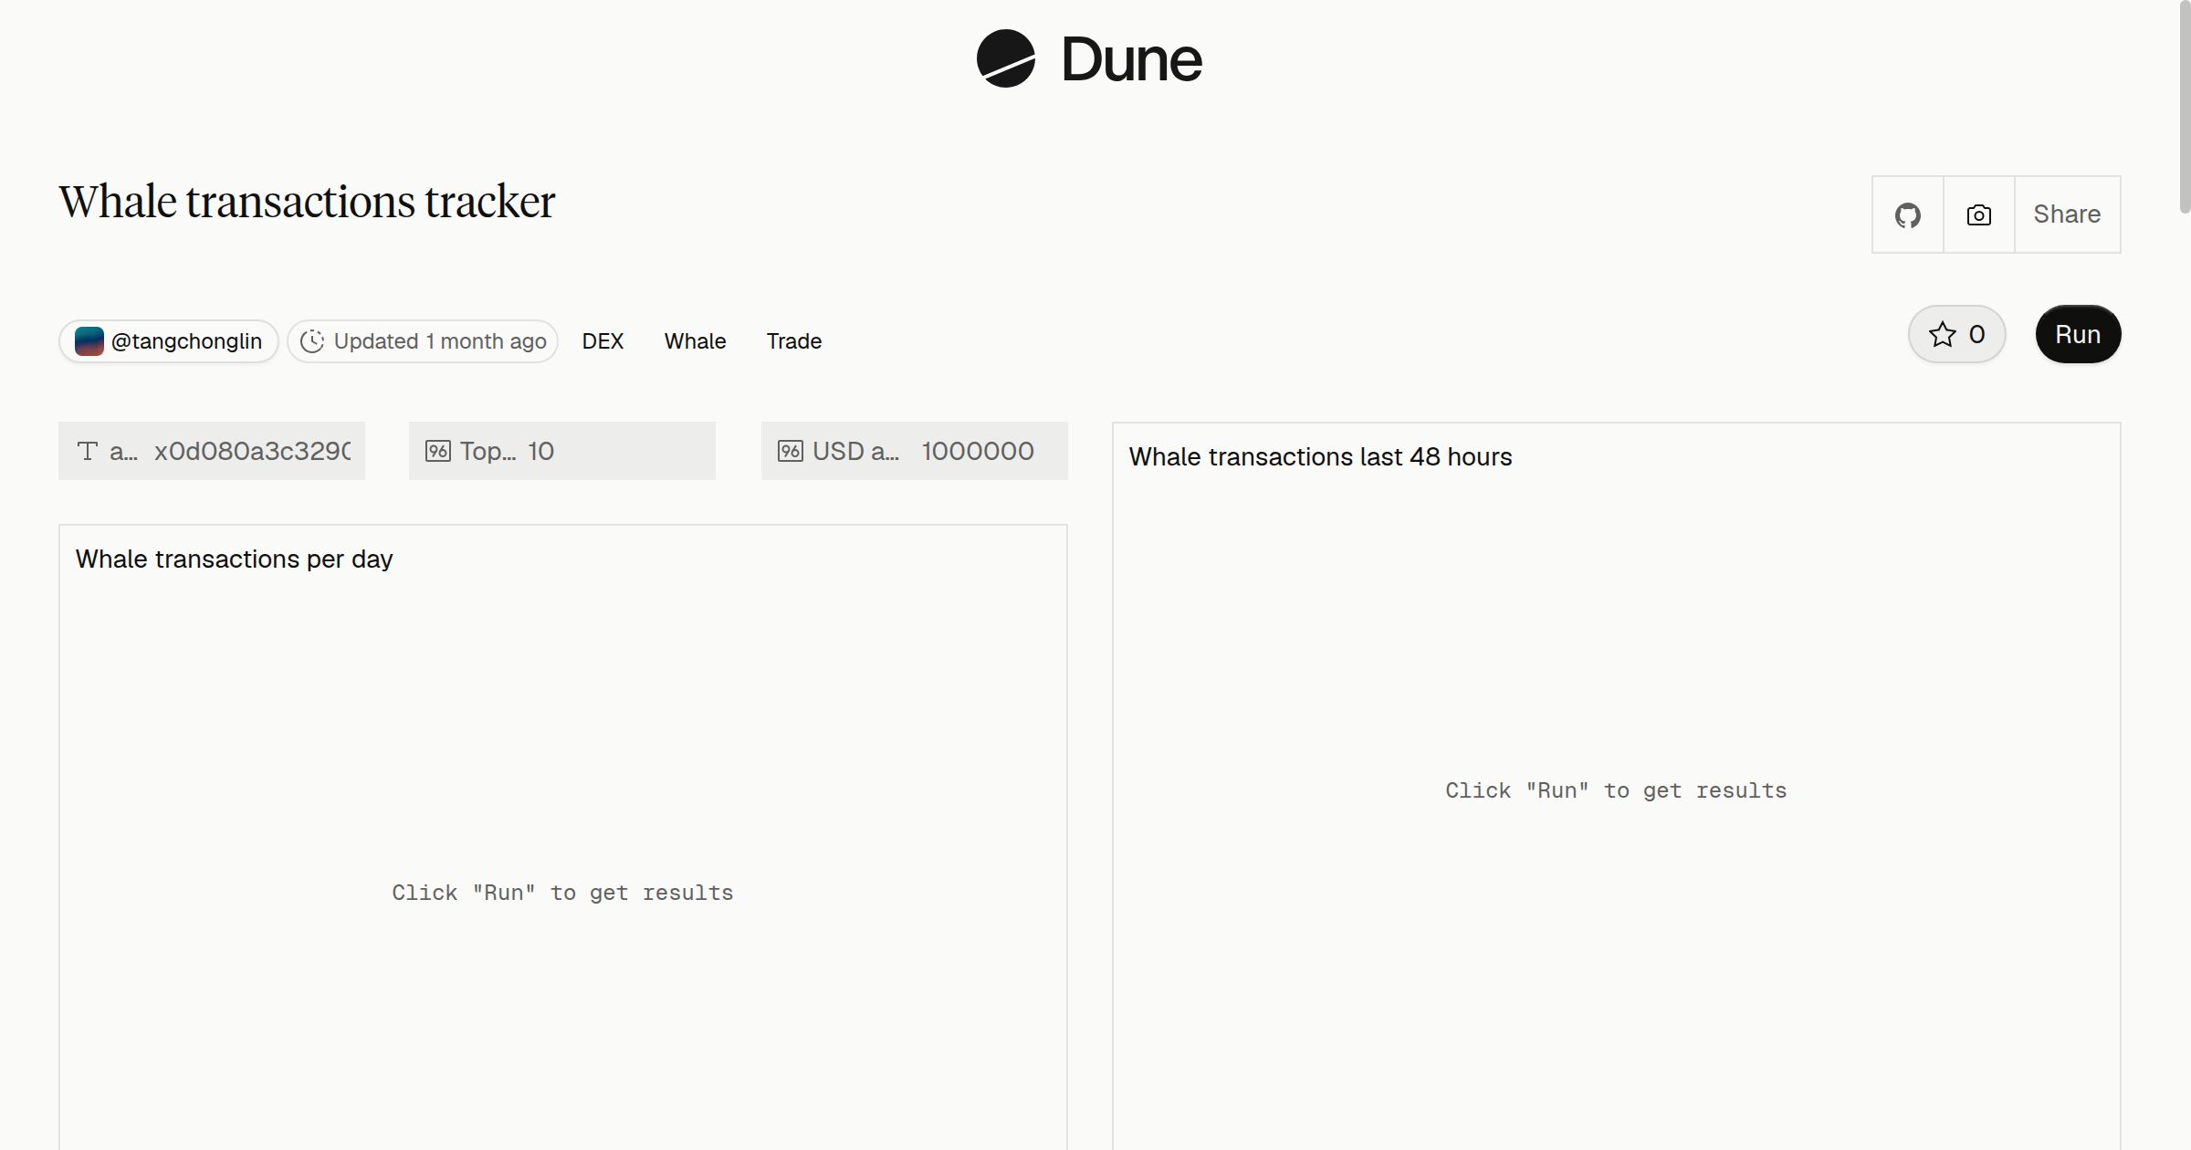Open the GitHub repository icon
This screenshot has height=1150, width=2191.
click(1907, 215)
